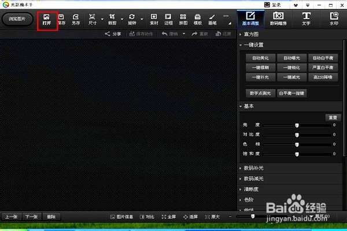347x231 pixels.
Task: Click the skin/shirt icon in title bar
Action: [296, 5]
